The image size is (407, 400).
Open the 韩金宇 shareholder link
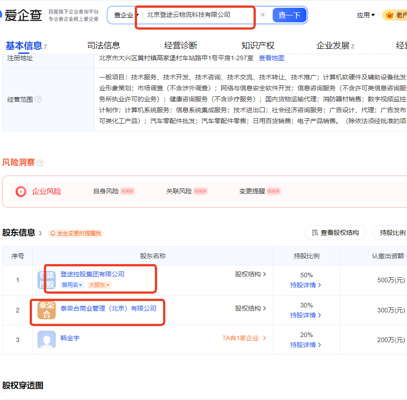(70, 338)
